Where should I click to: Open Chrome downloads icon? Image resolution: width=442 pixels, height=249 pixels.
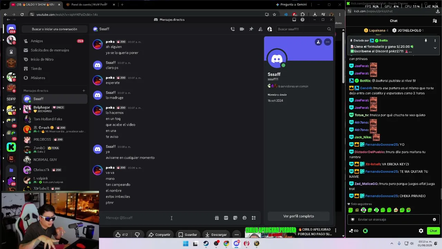pyautogui.click(x=315, y=15)
